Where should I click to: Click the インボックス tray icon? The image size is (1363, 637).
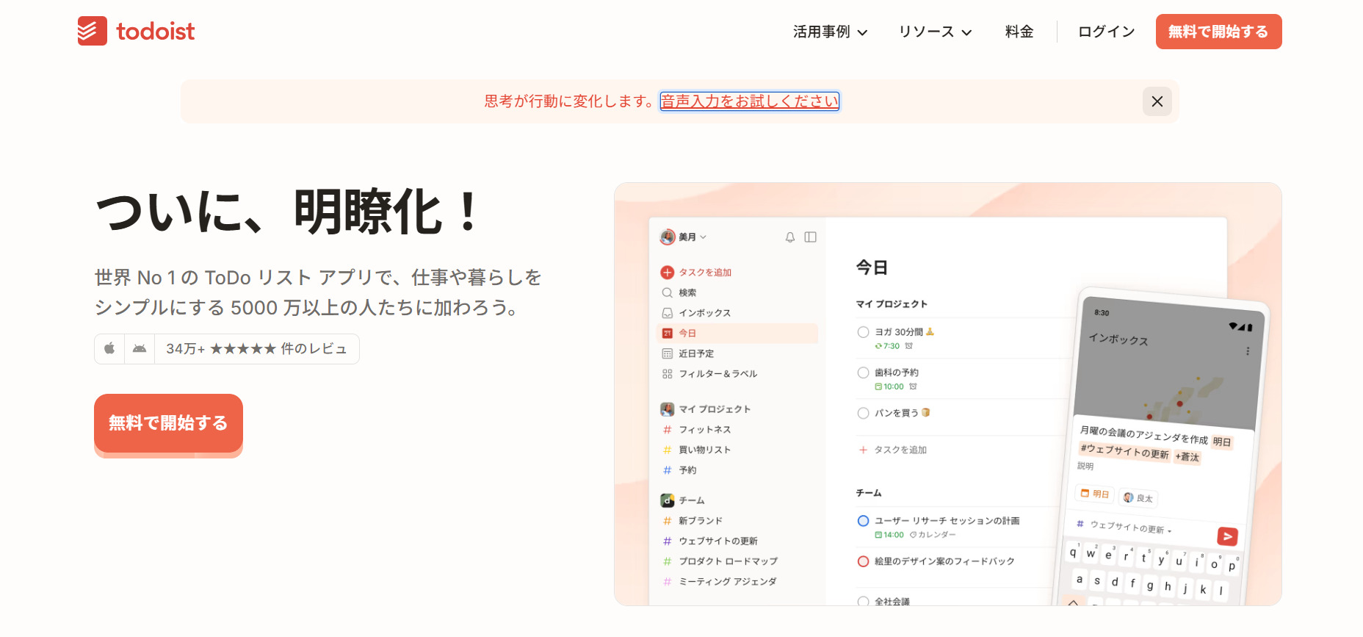[x=667, y=313]
